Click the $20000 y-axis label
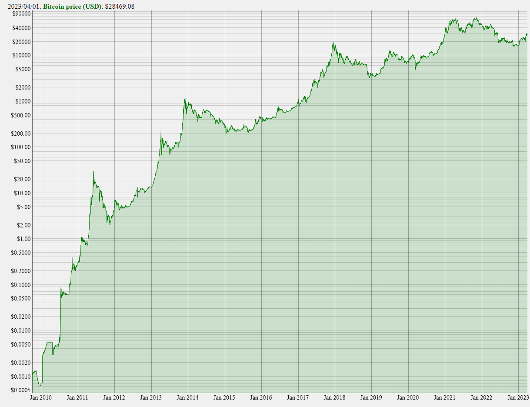Viewport: 530px width, 407px height. tap(21, 42)
